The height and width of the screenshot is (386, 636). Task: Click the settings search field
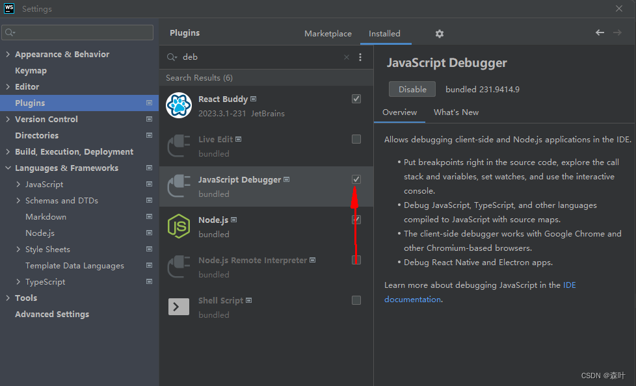point(77,31)
